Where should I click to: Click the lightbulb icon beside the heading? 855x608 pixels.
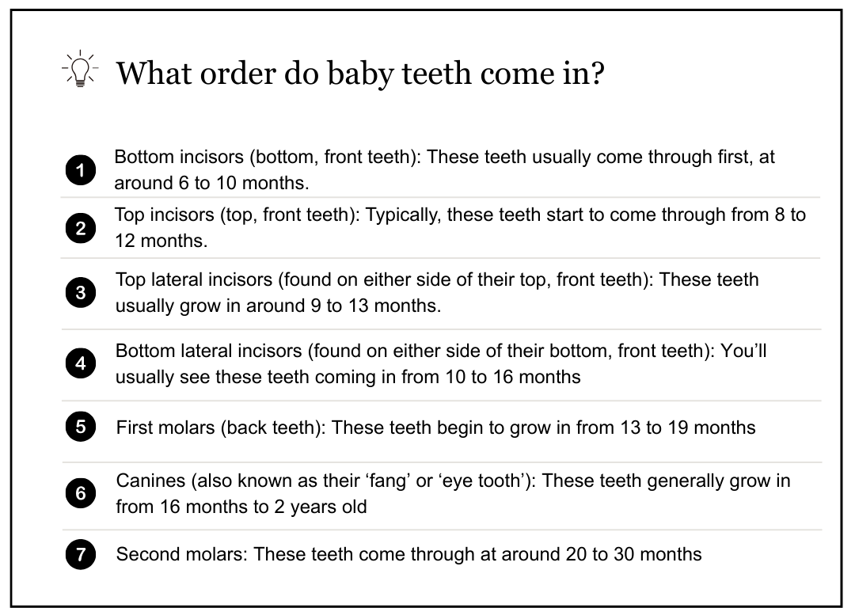(x=79, y=72)
